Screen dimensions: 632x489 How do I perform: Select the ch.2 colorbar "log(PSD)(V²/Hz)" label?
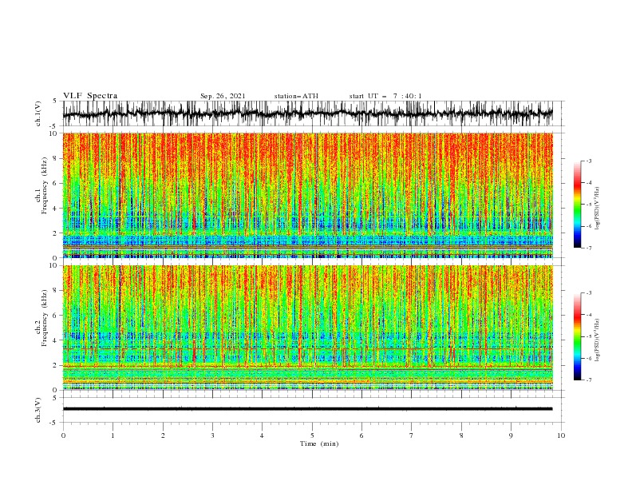[x=597, y=340]
